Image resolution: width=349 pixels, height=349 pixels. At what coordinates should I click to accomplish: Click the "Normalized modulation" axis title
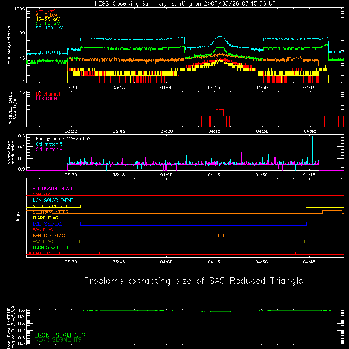11,152
